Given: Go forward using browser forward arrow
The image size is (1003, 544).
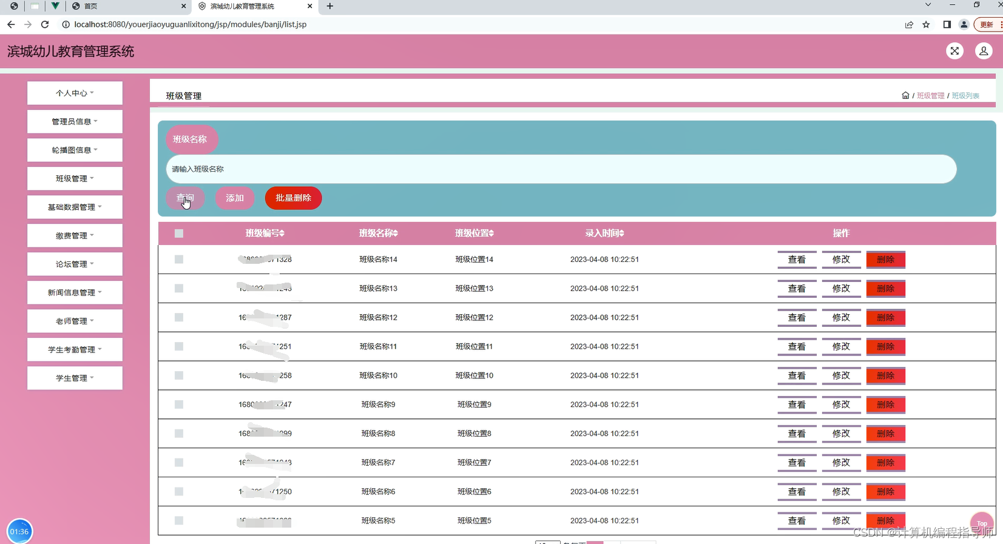Looking at the screenshot, I should point(28,24).
